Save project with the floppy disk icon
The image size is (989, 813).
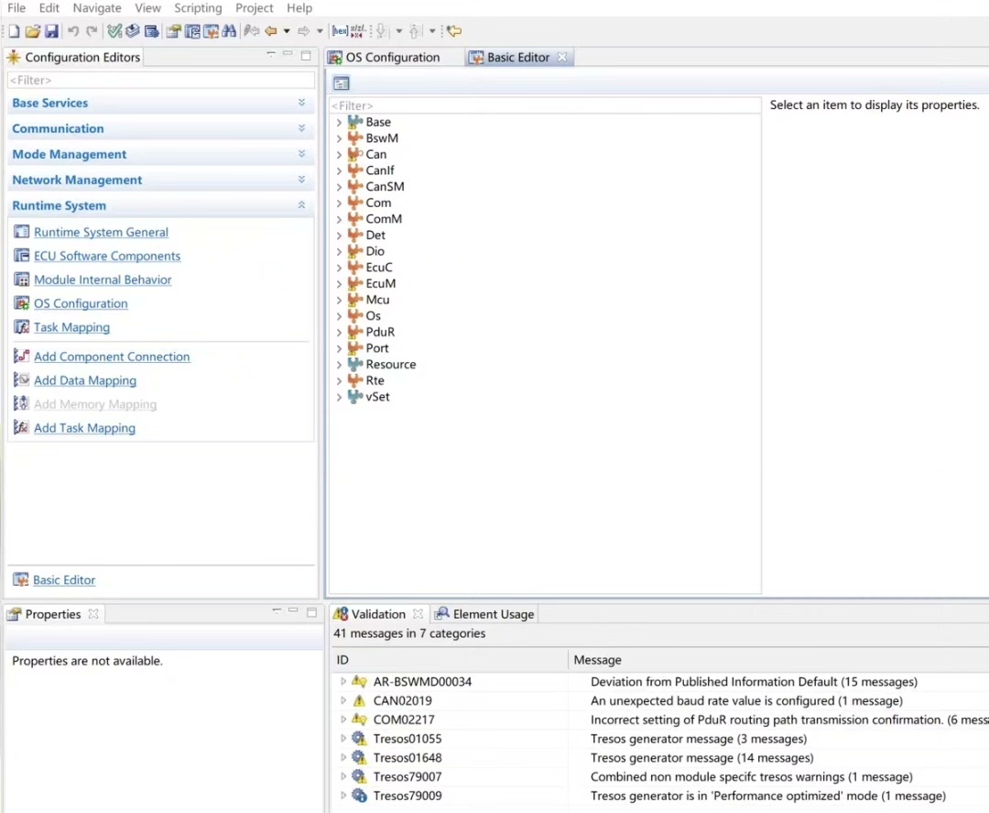[51, 31]
